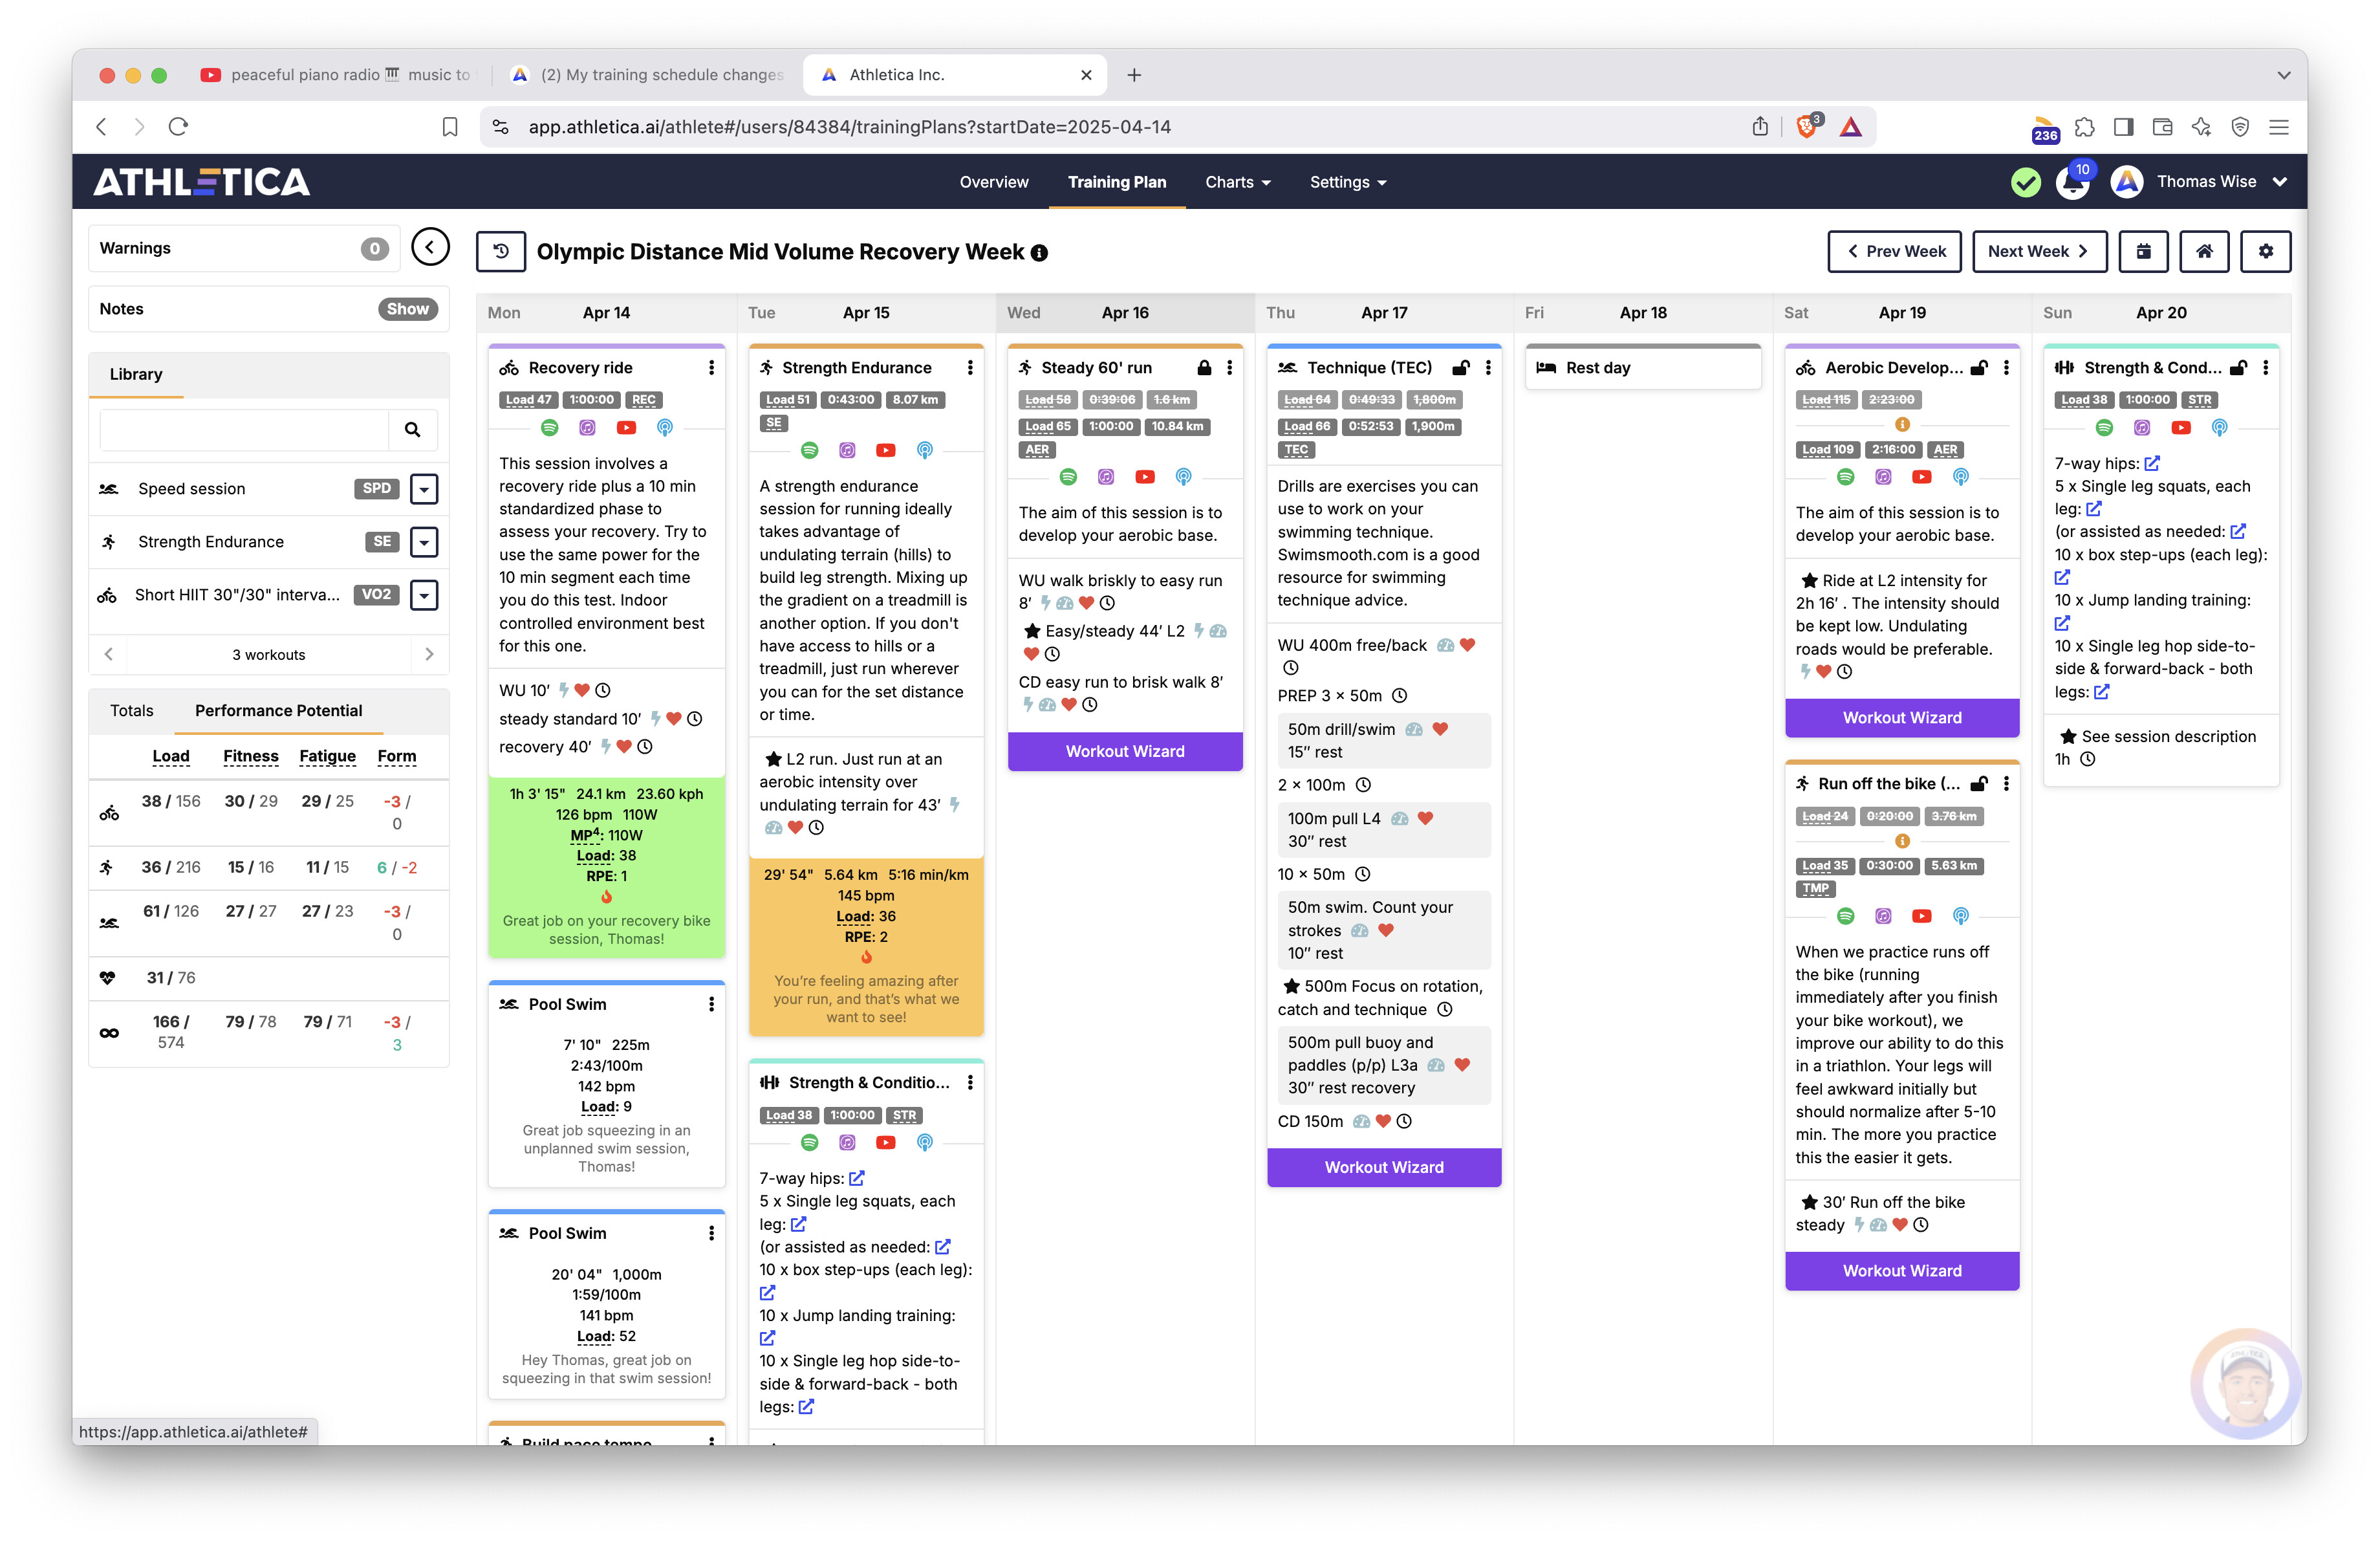
Task: Click the Fatigue column header
Action: 327,757
